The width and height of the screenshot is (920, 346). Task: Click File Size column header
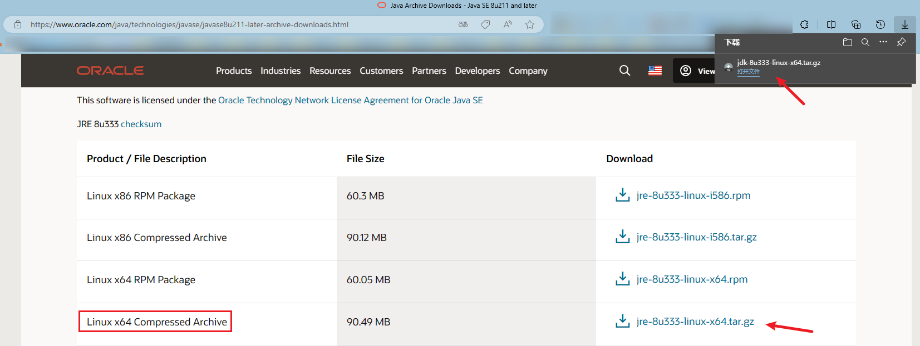366,158
